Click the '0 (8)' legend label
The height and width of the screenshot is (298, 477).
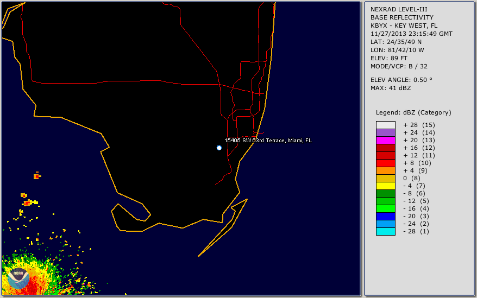coord(412,178)
